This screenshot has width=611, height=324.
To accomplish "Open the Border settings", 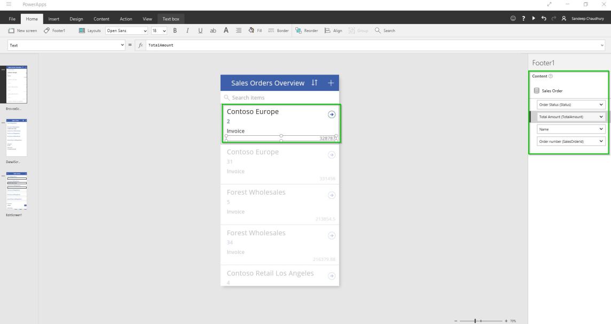I will pyautogui.click(x=278, y=30).
